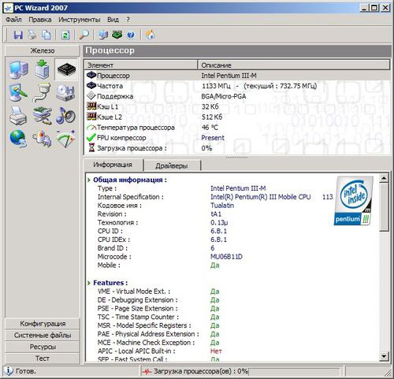Click the Tualatin code name value
394x379 pixels.
coord(222,206)
